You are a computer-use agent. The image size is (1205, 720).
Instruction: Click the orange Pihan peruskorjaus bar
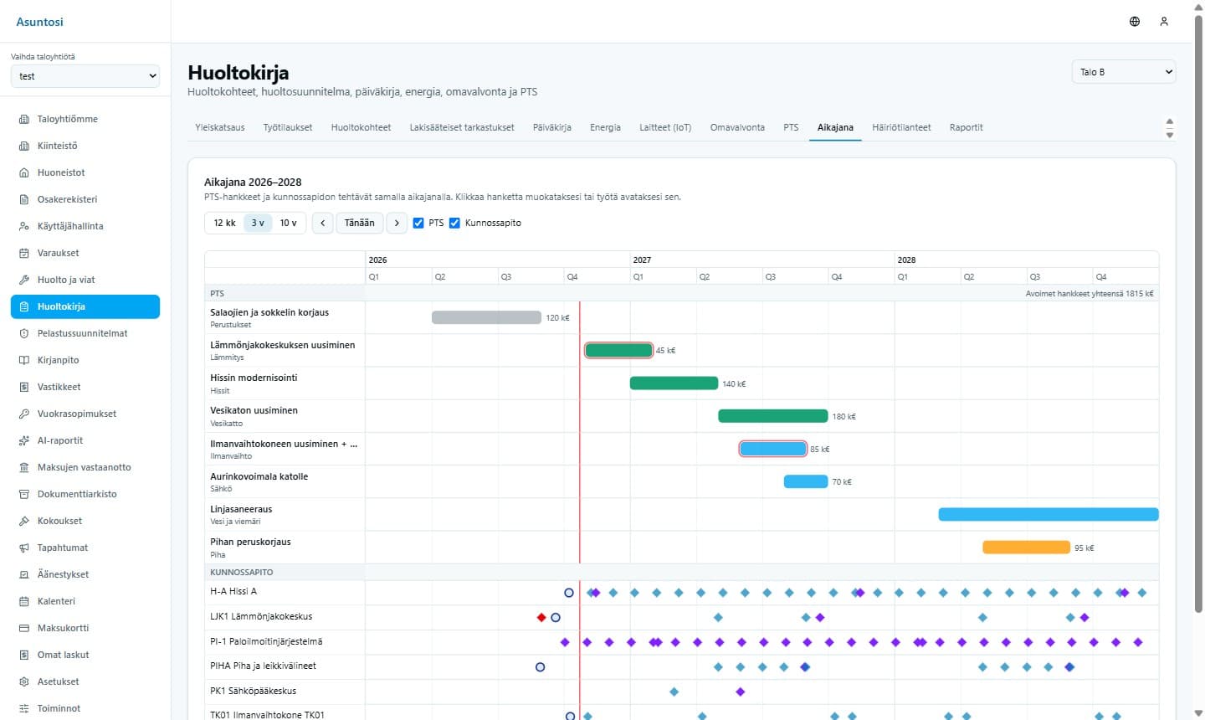point(1026,548)
